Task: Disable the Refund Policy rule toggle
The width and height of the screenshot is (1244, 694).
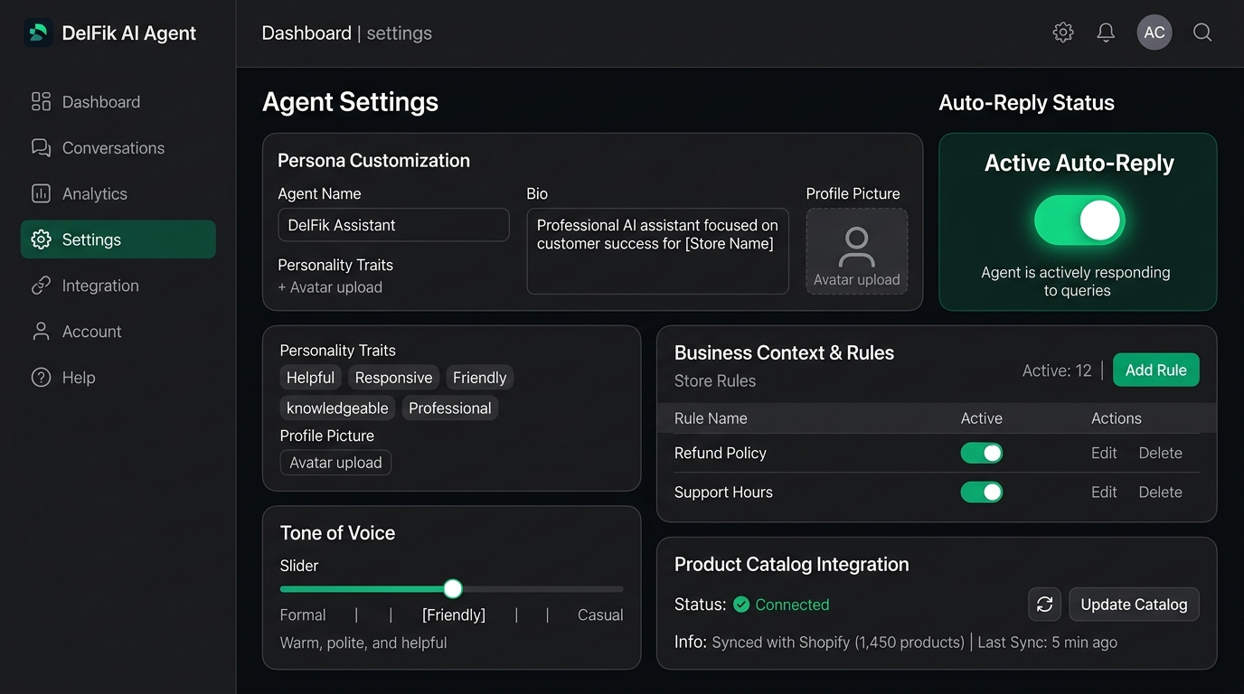Action: [x=982, y=453]
